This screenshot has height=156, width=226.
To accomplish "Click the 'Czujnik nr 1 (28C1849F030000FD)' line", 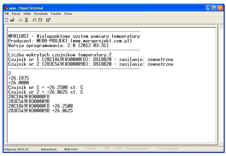I will [x=91, y=60].
